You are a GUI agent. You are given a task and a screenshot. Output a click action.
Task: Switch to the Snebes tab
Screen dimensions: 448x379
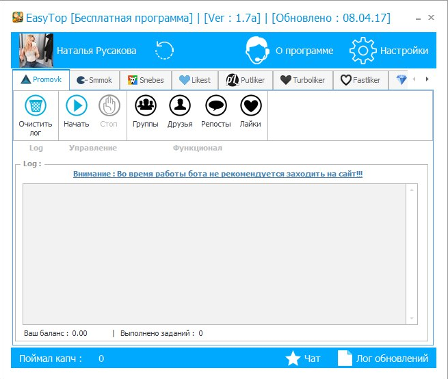[x=146, y=80]
